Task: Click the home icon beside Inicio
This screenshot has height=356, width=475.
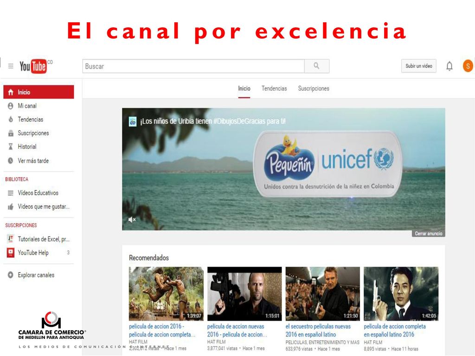Action: 11,92
